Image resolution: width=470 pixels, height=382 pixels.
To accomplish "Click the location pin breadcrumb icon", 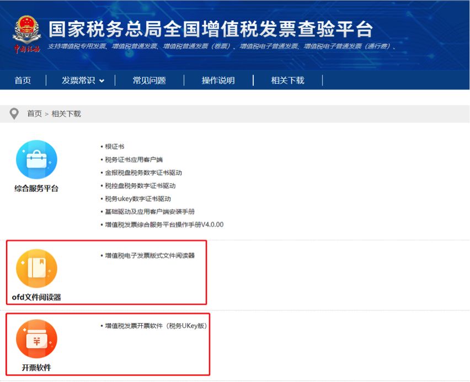I will [14, 114].
